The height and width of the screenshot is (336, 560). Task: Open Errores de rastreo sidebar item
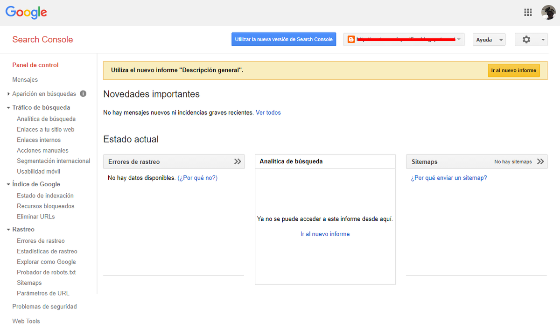41,241
